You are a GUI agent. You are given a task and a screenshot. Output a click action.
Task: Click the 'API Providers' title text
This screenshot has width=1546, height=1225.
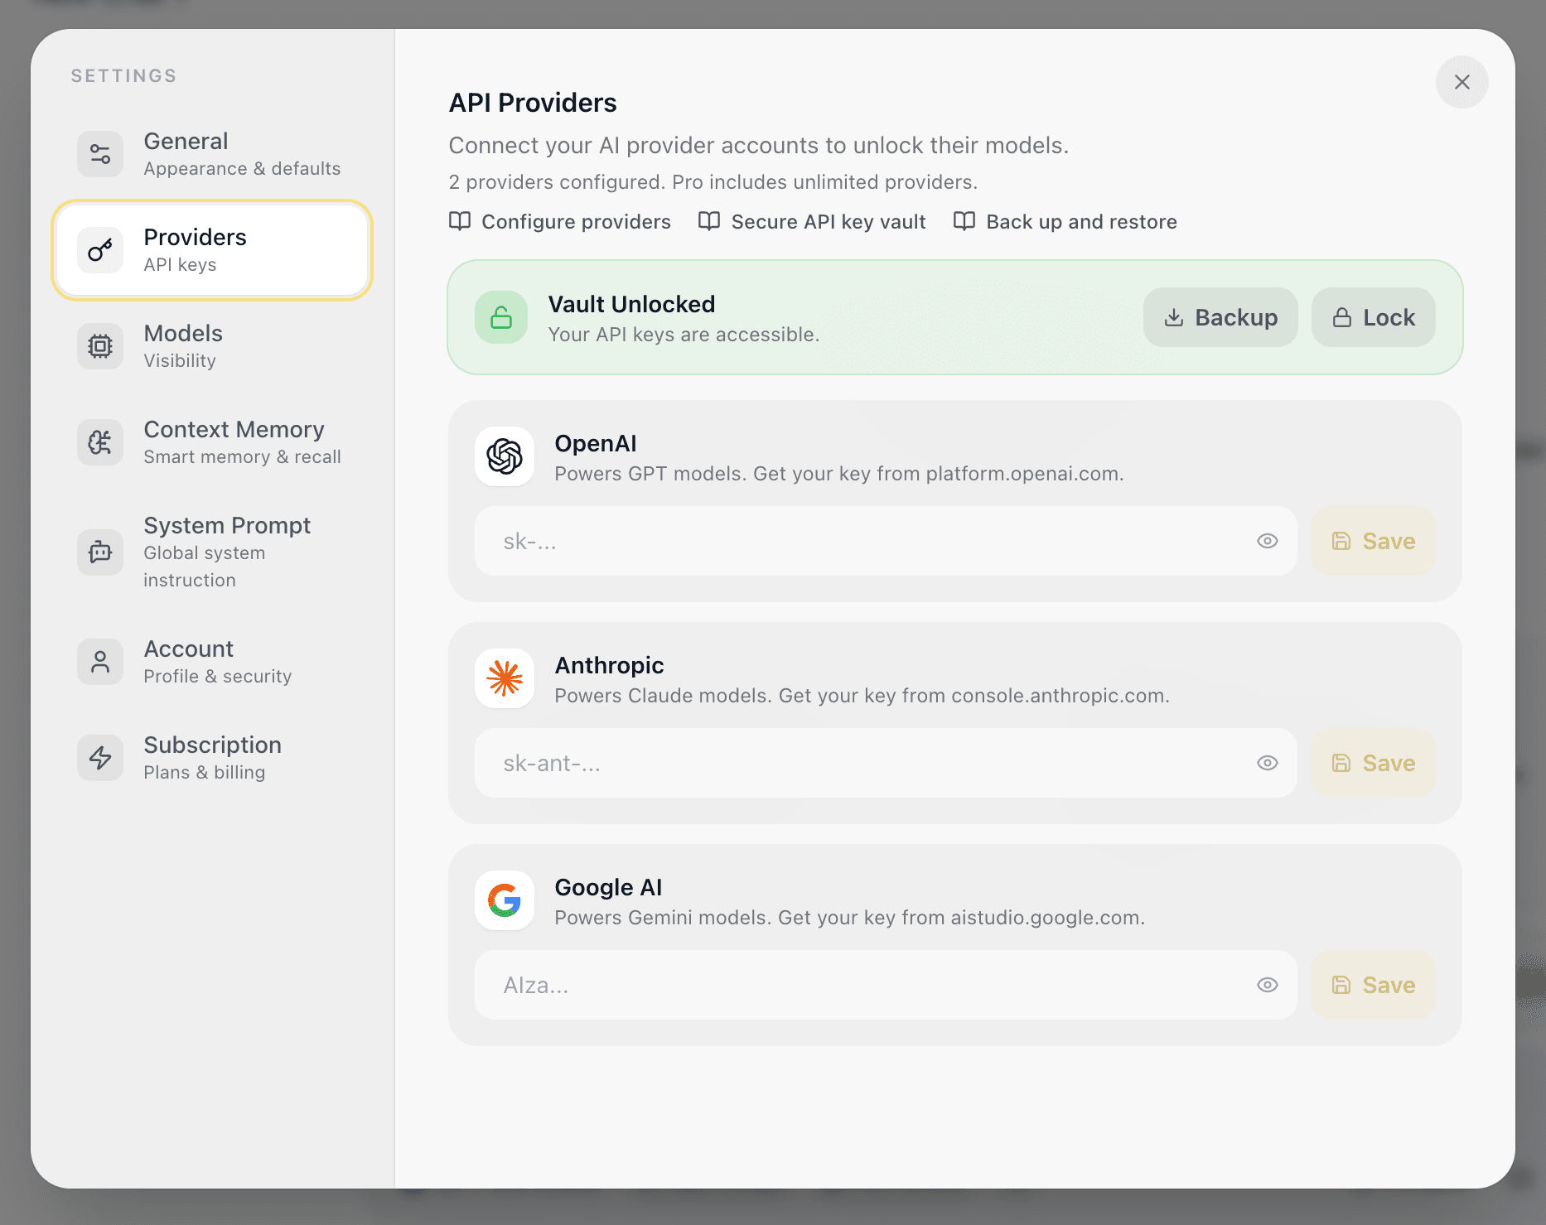click(533, 103)
